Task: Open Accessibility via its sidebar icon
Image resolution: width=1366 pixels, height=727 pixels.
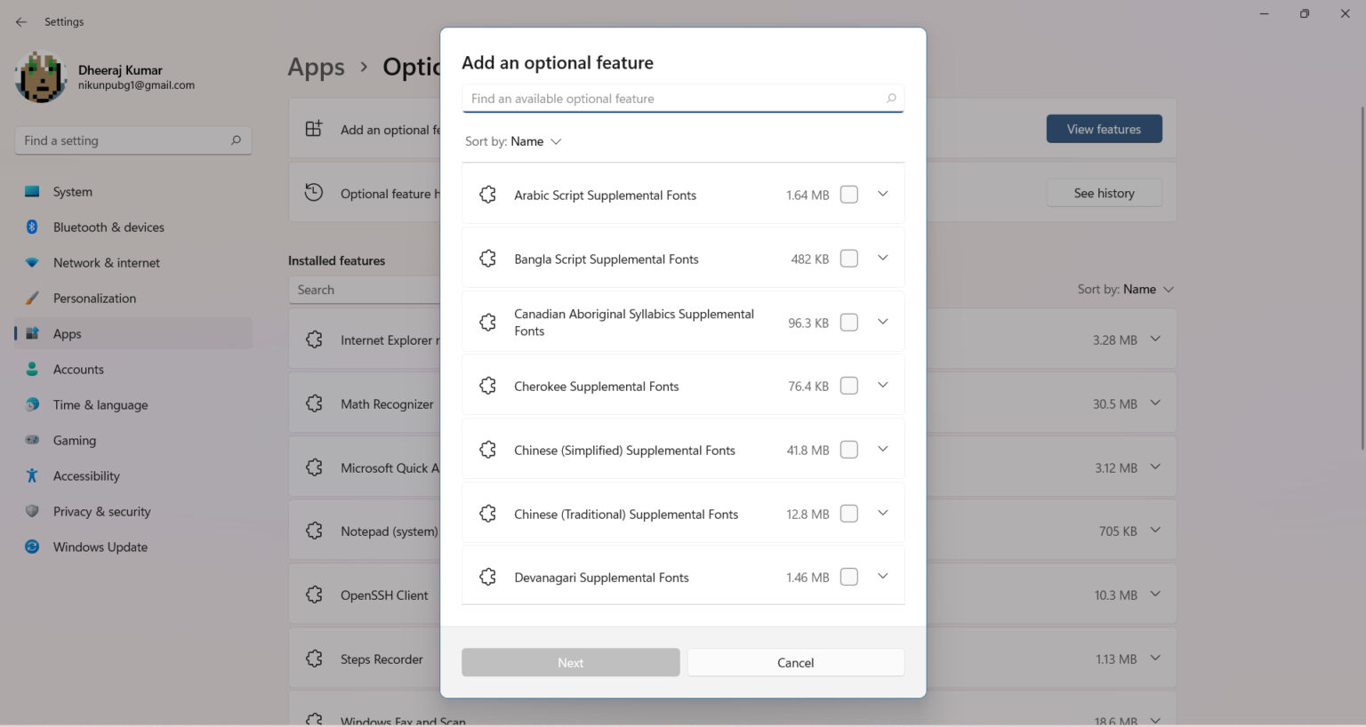Action: coord(32,475)
